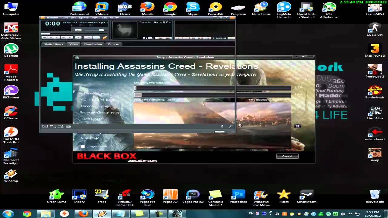The height and width of the screenshot is (218, 388).
Task: Click Cancel in the Assassins Creed setup
Action: 287,156
